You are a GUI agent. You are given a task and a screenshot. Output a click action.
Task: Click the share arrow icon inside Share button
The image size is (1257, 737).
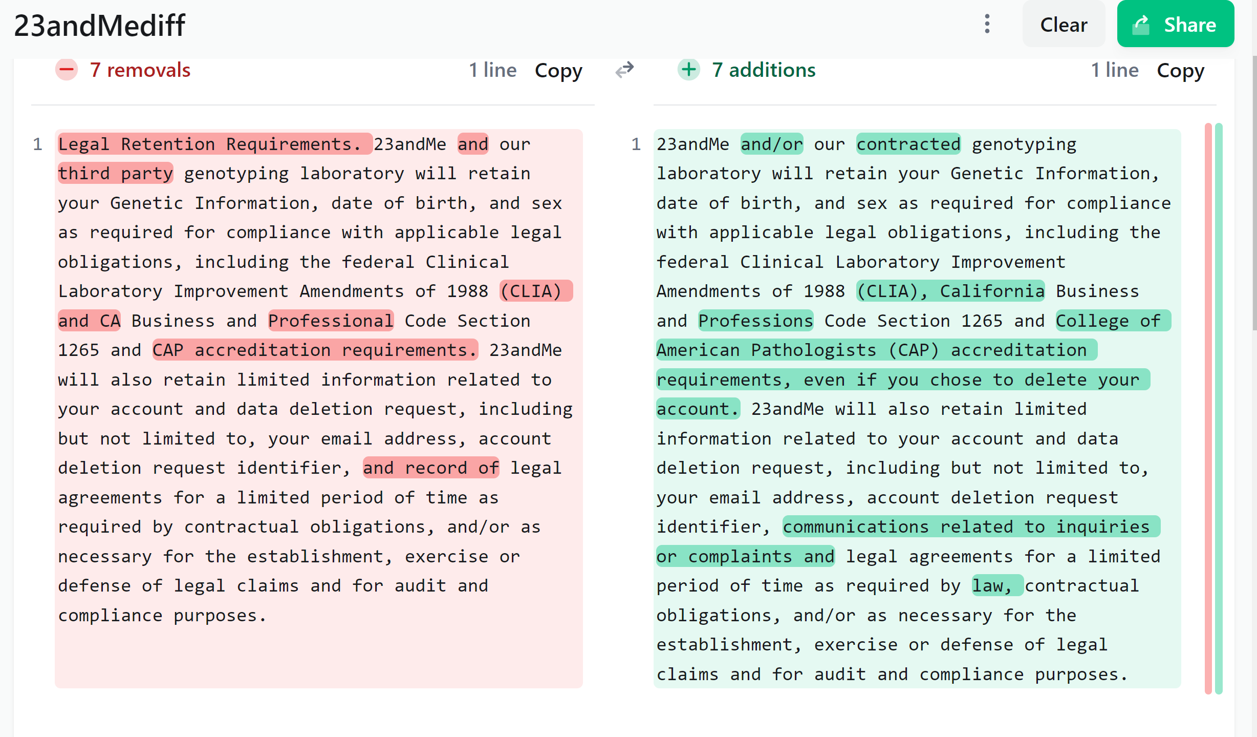tap(1141, 25)
